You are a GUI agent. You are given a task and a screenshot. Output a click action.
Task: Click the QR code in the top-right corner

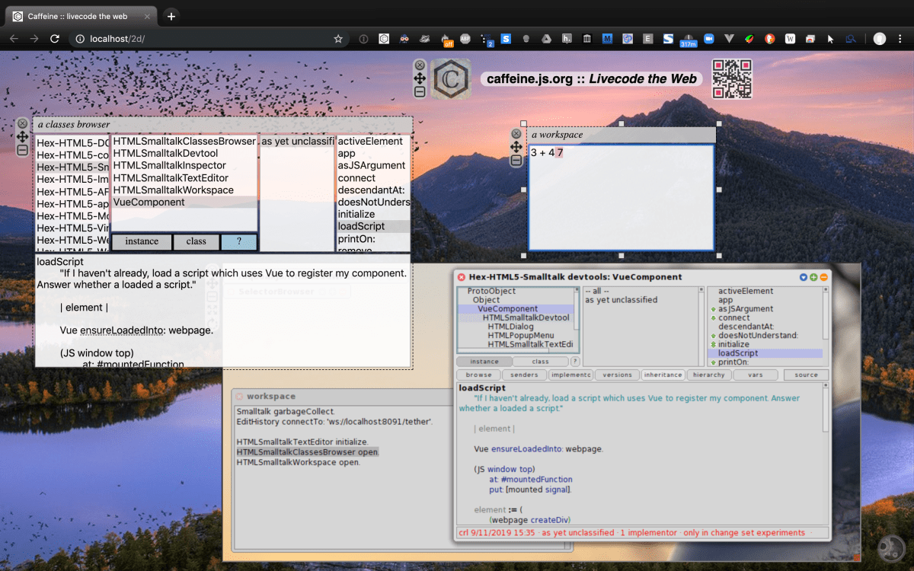click(732, 78)
